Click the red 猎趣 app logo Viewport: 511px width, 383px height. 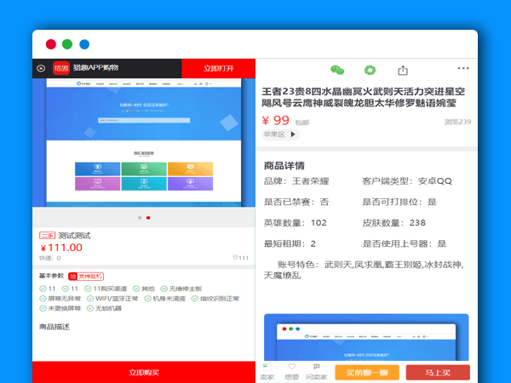pos(60,68)
